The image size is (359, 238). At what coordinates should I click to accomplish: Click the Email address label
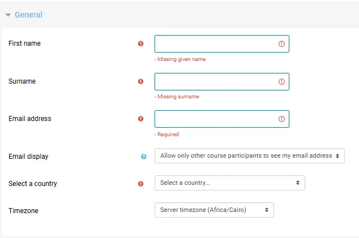point(30,118)
